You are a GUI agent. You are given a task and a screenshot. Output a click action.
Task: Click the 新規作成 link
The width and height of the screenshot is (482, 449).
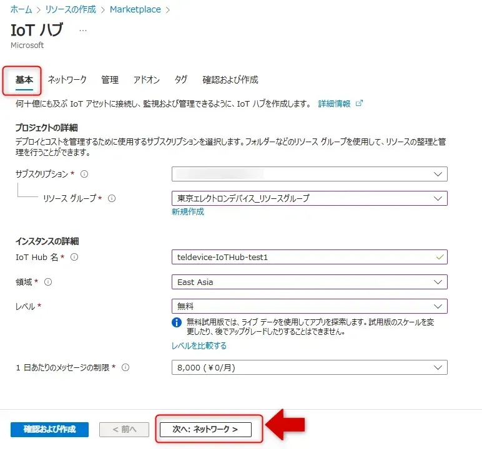(x=188, y=212)
